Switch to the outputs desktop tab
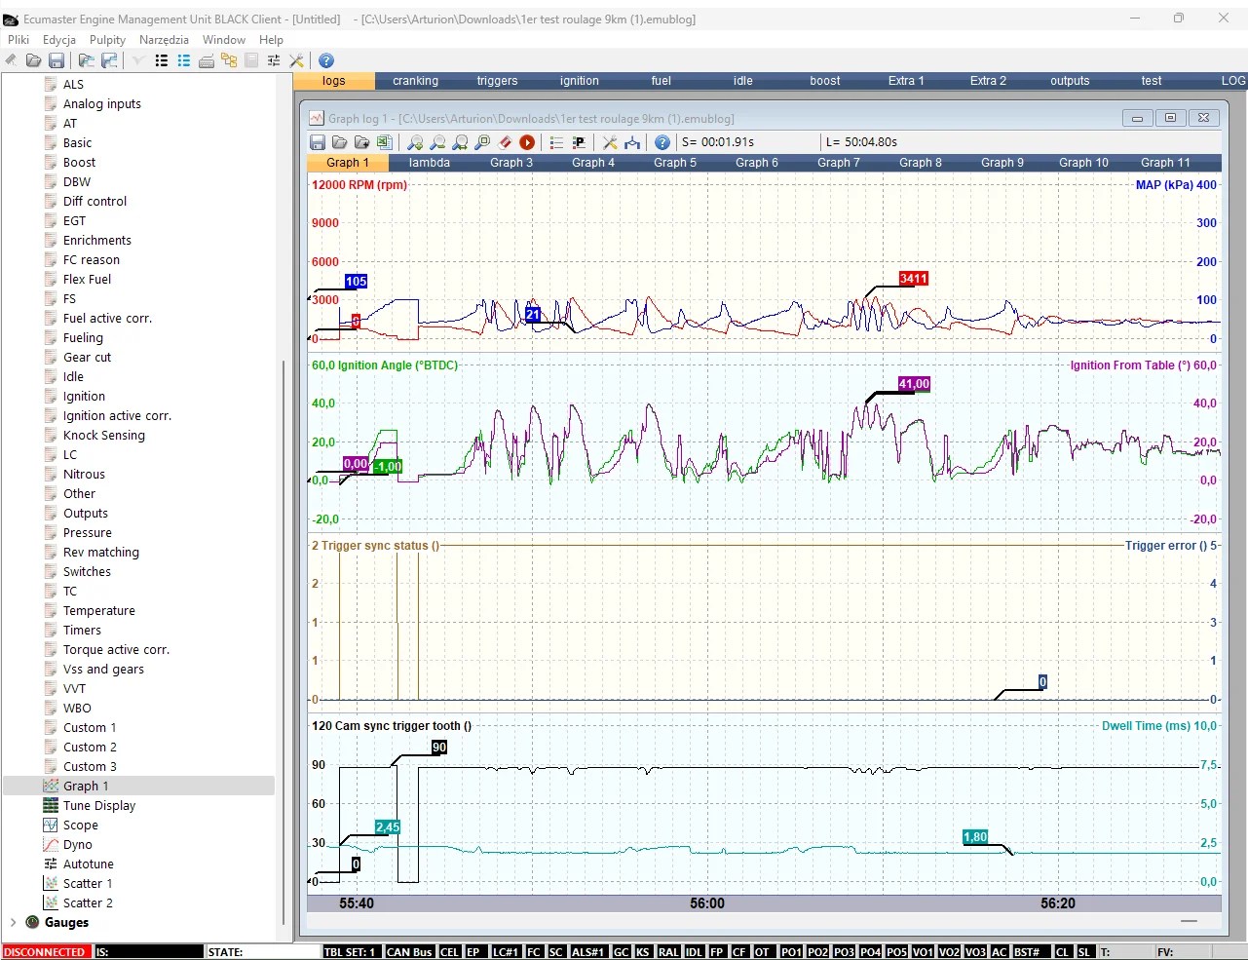This screenshot has height=960, width=1248. tap(1070, 81)
